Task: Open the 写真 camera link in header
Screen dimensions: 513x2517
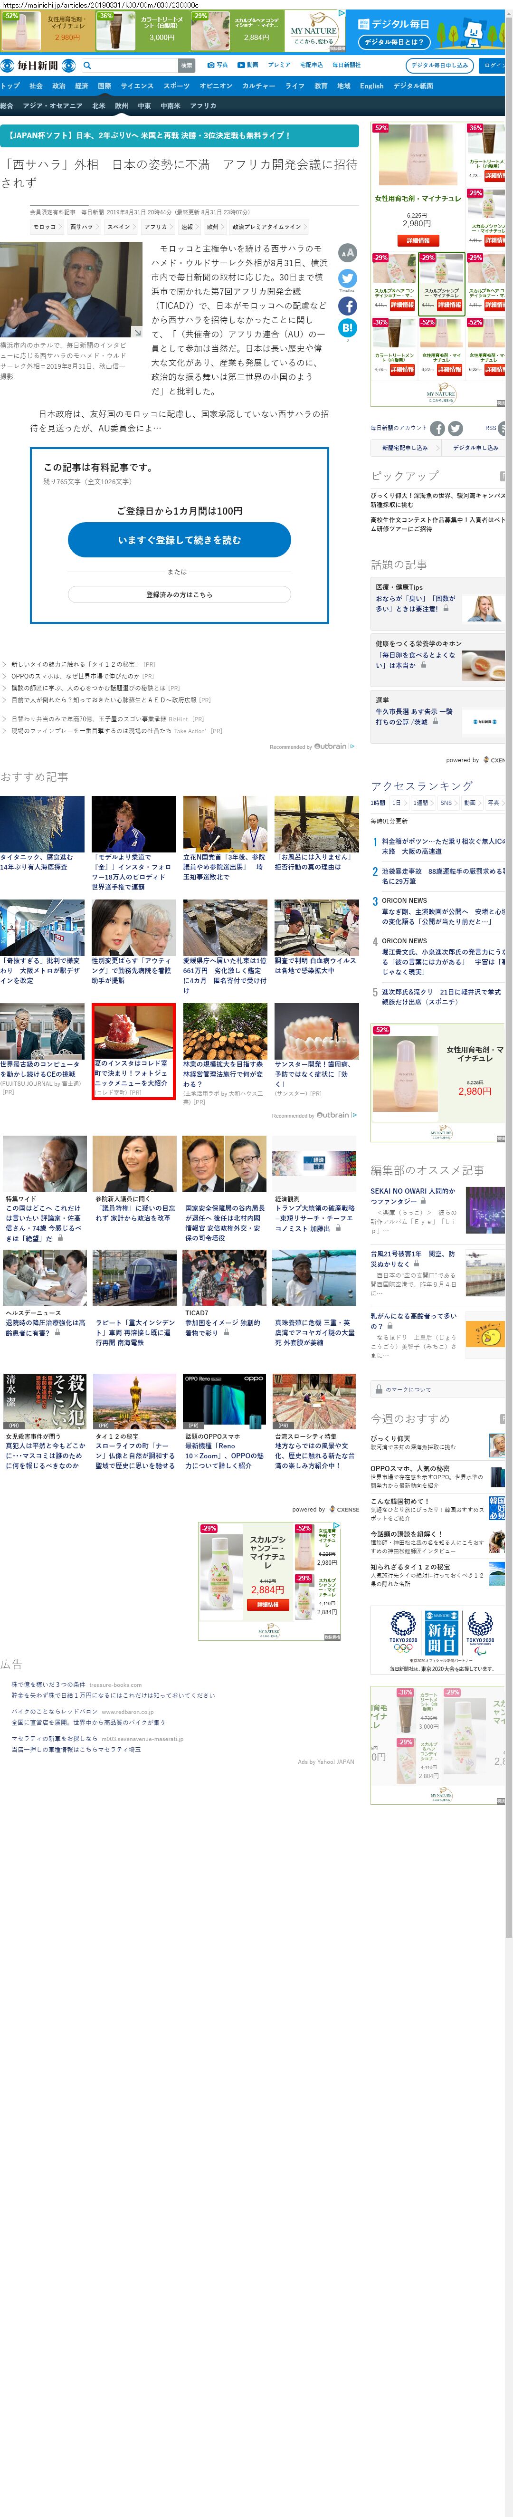Action: pyautogui.click(x=217, y=66)
